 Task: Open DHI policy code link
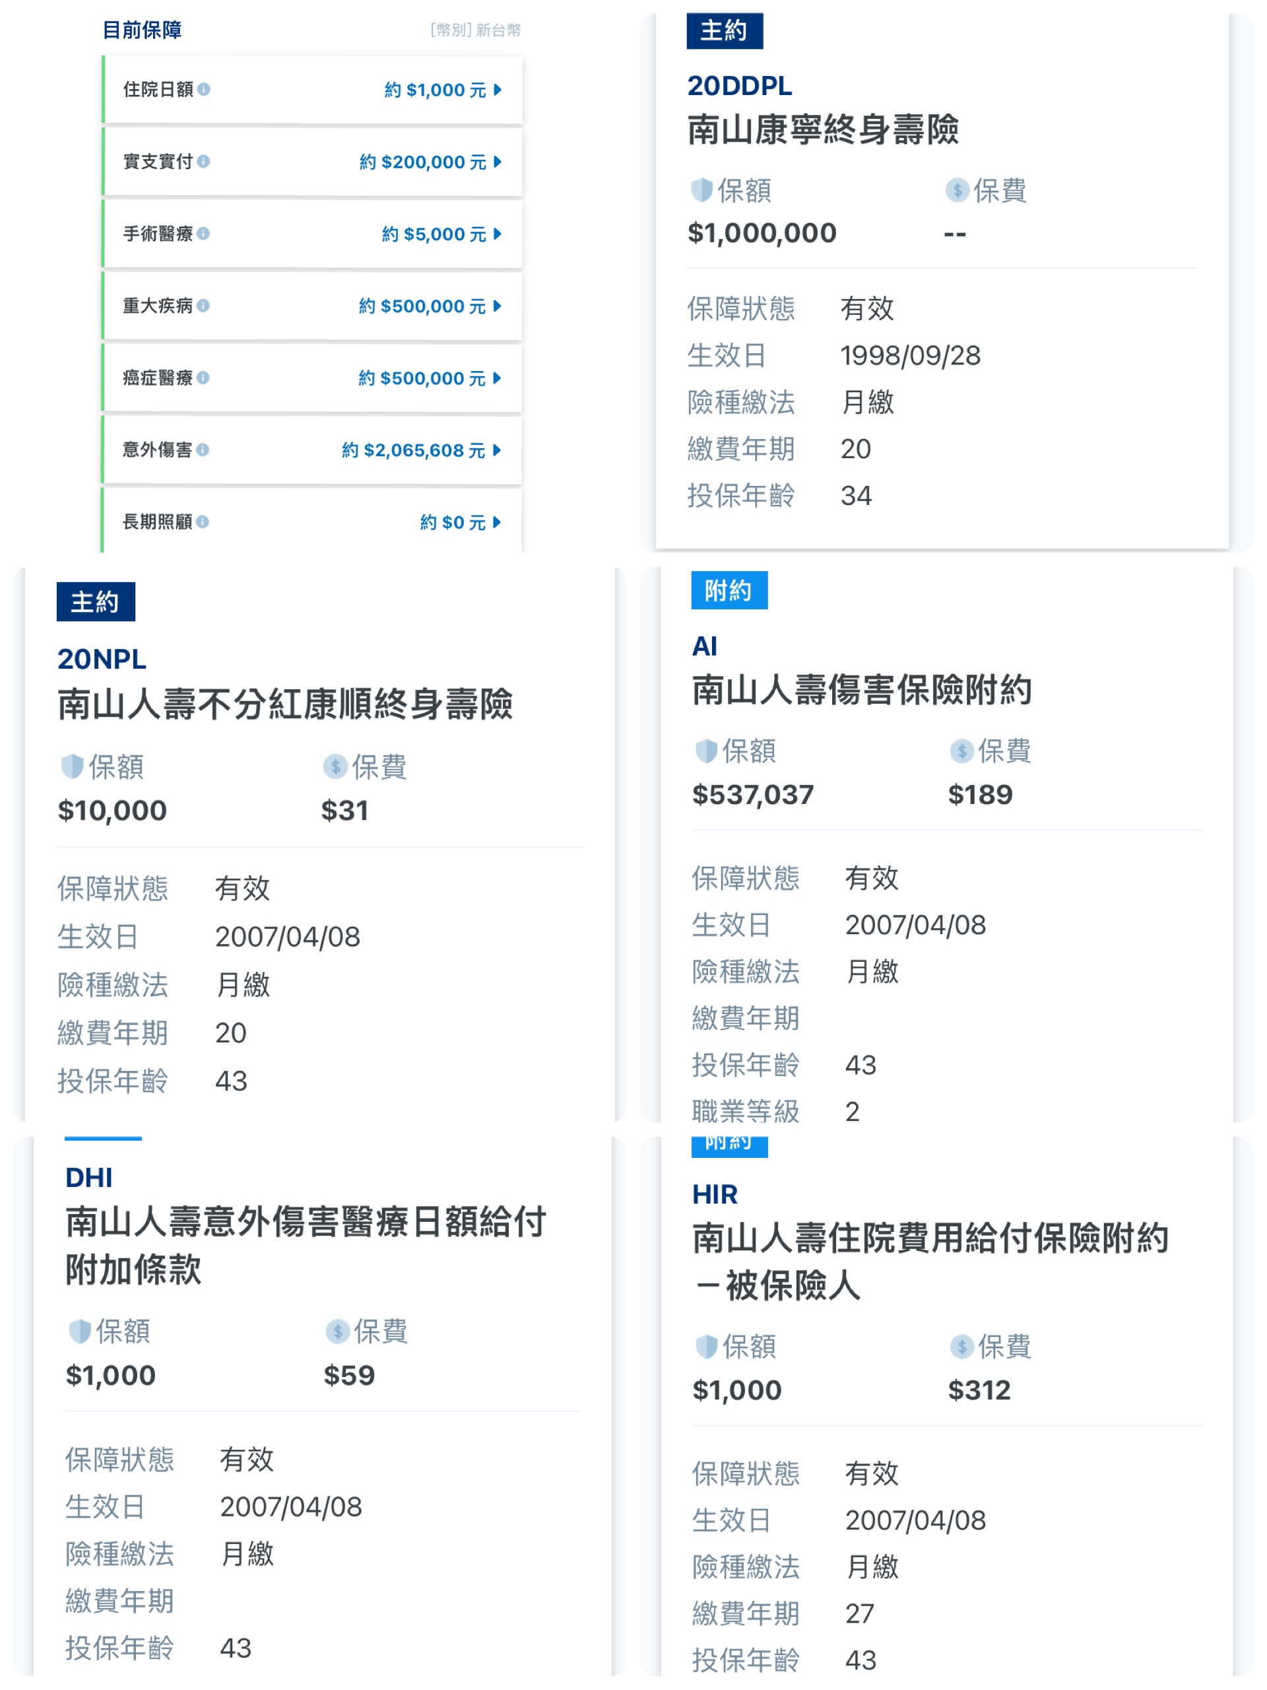(x=88, y=1177)
